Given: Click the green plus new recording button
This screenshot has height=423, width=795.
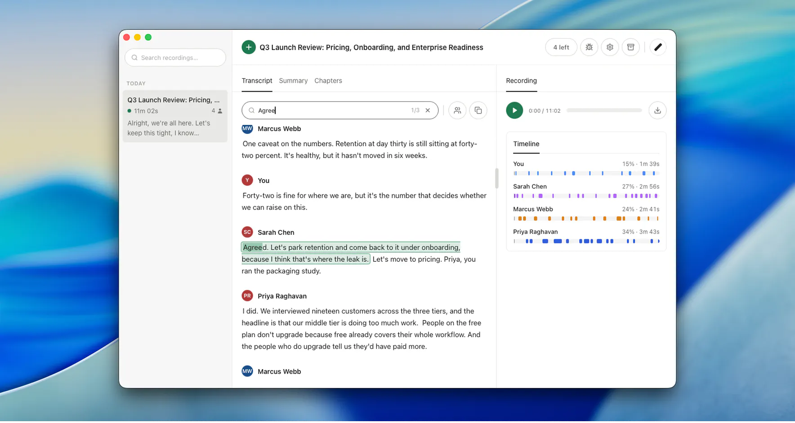Looking at the screenshot, I should tap(248, 47).
